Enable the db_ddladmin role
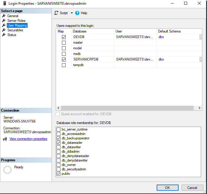The width and height of the screenshot is (207, 194). 58,151
